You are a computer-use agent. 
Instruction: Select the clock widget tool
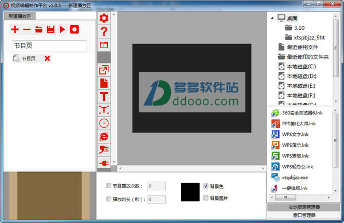[x=104, y=123]
